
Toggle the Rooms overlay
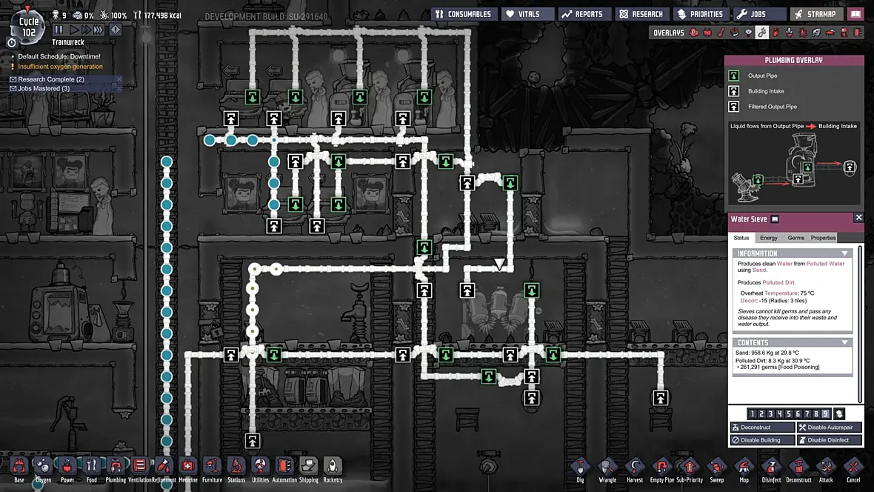830,33
